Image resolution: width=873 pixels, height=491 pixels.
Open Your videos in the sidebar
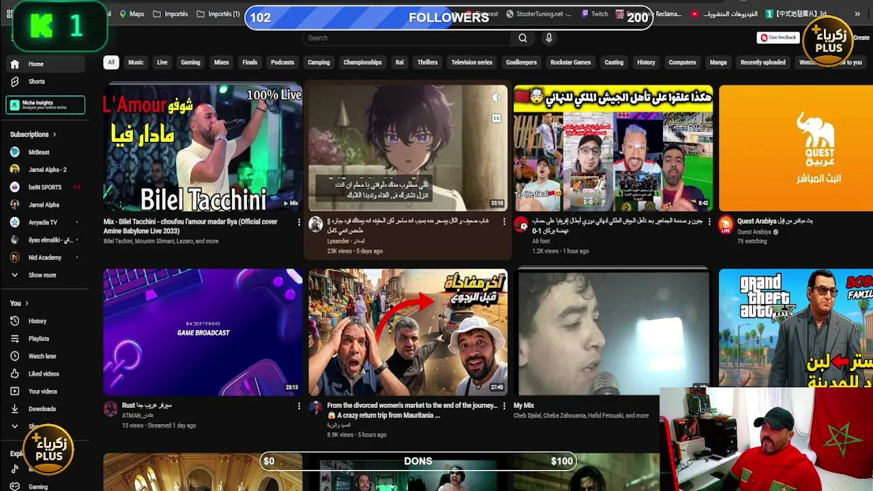pos(42,392)
